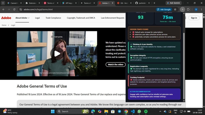Switch to the Pinterest Terms tab
Screen dimensions: 205x115
click(x=51, y=3)
